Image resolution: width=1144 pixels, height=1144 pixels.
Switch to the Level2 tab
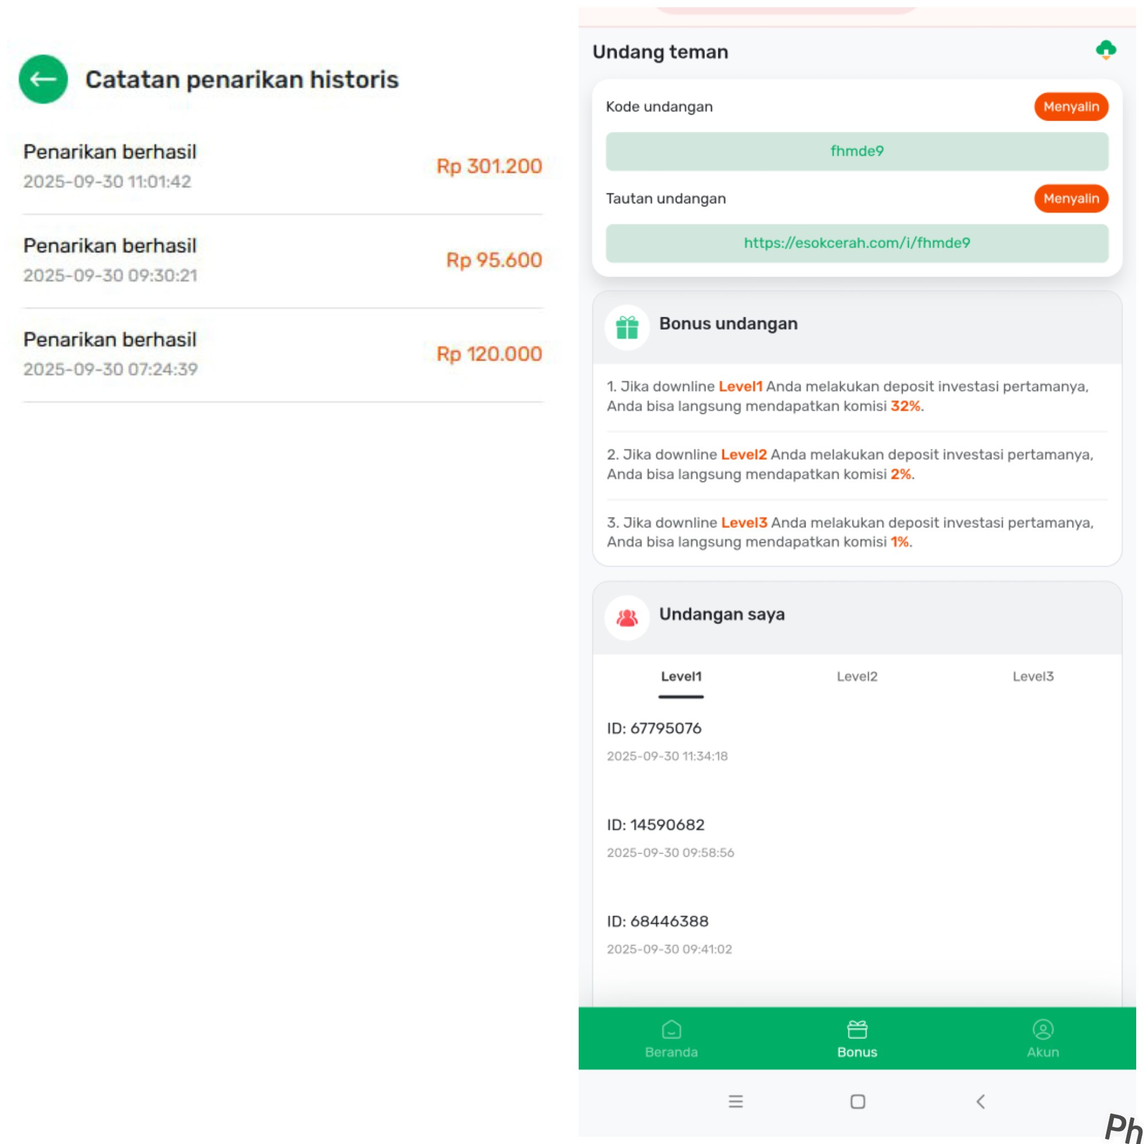[857, 677]
